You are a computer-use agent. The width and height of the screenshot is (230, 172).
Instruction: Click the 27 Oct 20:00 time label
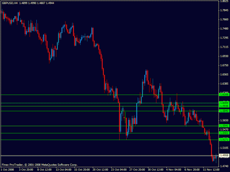(x=137, y=169)
